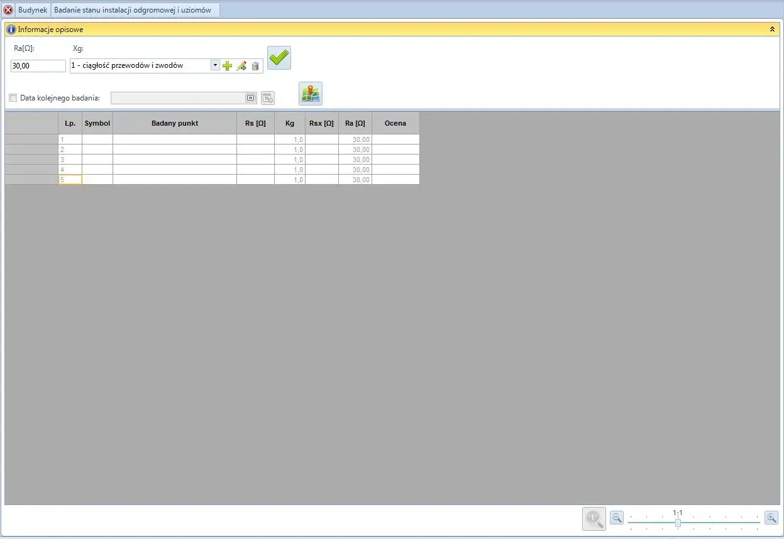Click the Rs [Ω] column header

tap(255, 123)
